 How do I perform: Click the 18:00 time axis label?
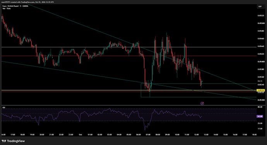[254, 135]
